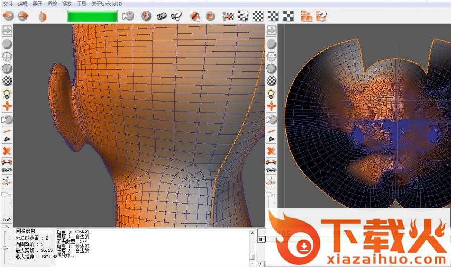Select the large checker texture icon
The height and width of the screenshot is (267, 451).
[x=288, y=16]
